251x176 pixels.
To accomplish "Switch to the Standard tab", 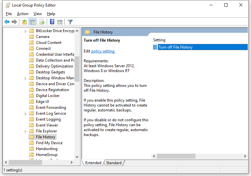I will [x=114, y=163].
